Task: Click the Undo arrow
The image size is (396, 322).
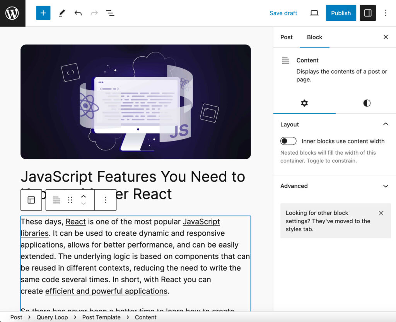Action: click(x=78, y=13)
